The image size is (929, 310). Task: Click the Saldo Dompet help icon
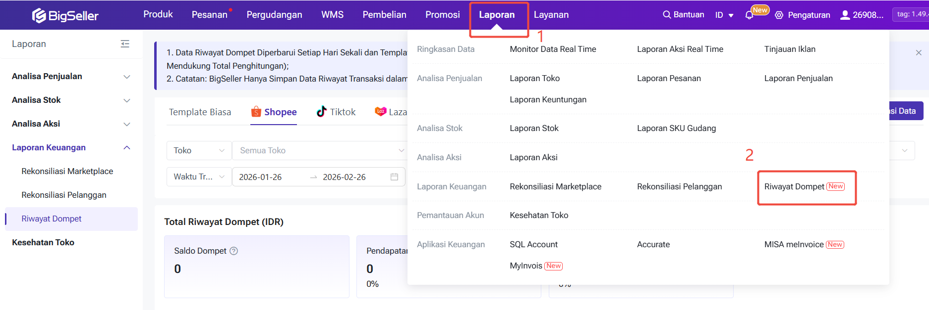[234, 251]
